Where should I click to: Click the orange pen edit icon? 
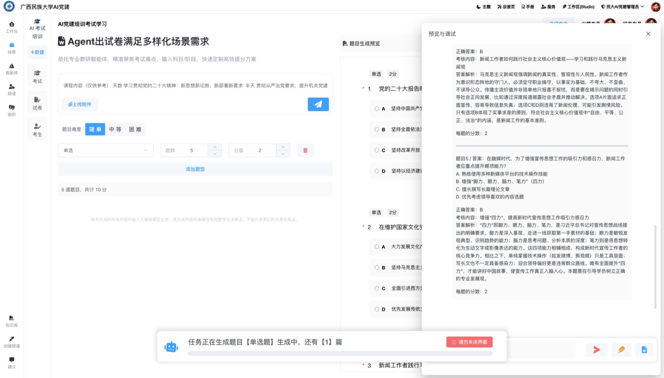tap(621, 350)
